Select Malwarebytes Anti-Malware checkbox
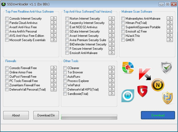The height and width of the screenshot is (132, 178). (x=123, y=18)
